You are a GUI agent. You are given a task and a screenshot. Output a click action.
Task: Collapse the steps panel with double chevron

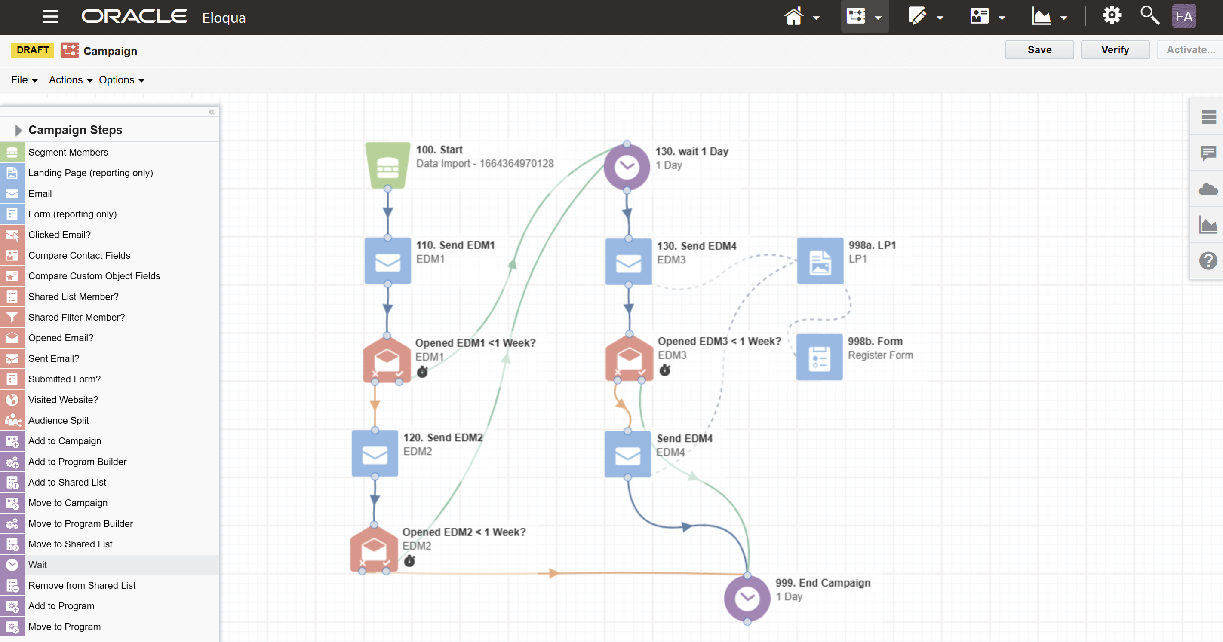coord(212,113)
